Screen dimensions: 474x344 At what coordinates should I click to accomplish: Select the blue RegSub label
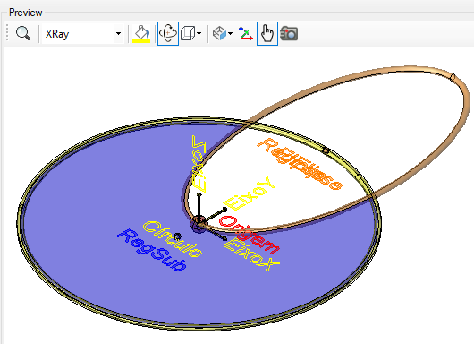coord(152,250)
